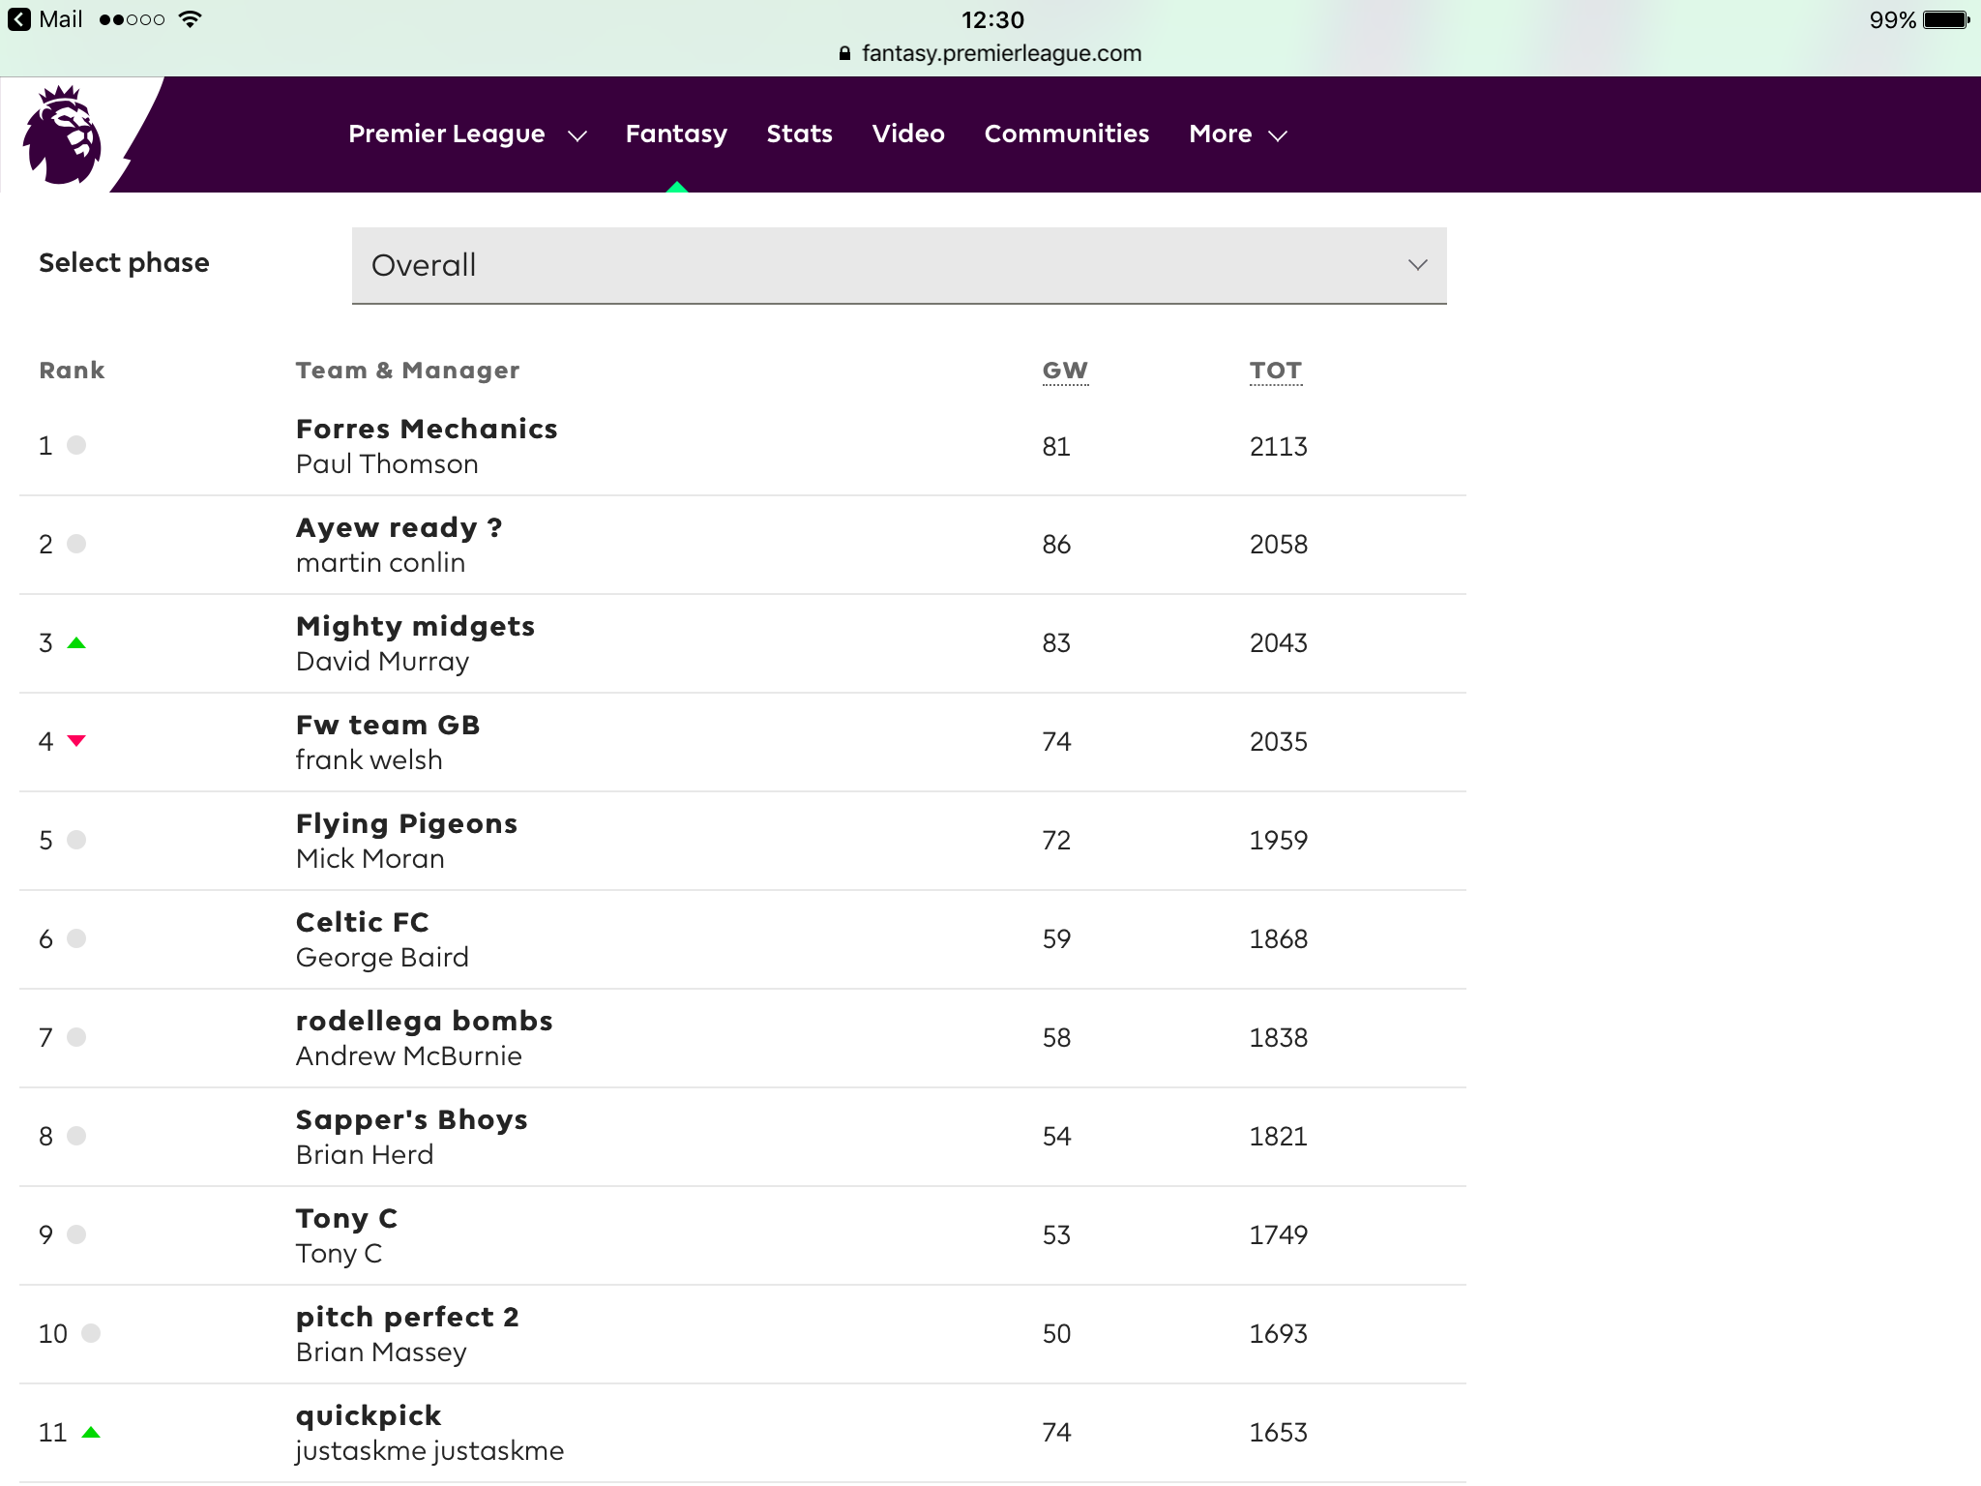1981x1486 pixels.
Task: Click the Premier League lion logo
Action: pos(62,134)
